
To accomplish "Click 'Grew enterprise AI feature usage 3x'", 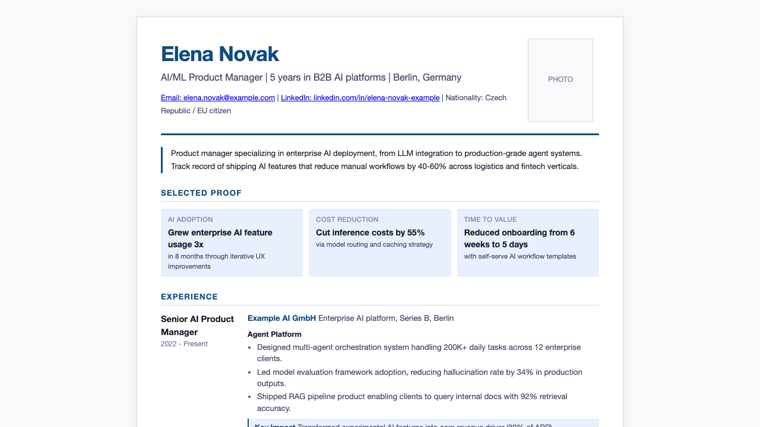I will 220,238.
